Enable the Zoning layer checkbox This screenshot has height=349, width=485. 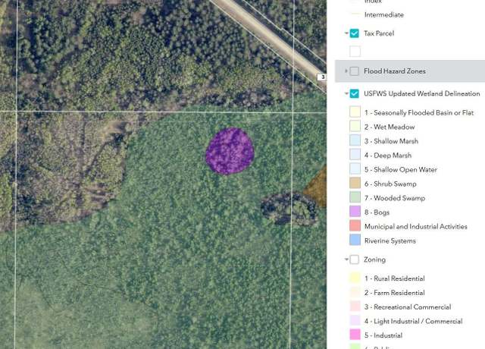355,259
